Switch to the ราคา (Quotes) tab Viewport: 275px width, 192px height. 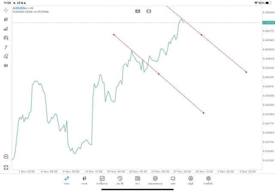[67, 180]
